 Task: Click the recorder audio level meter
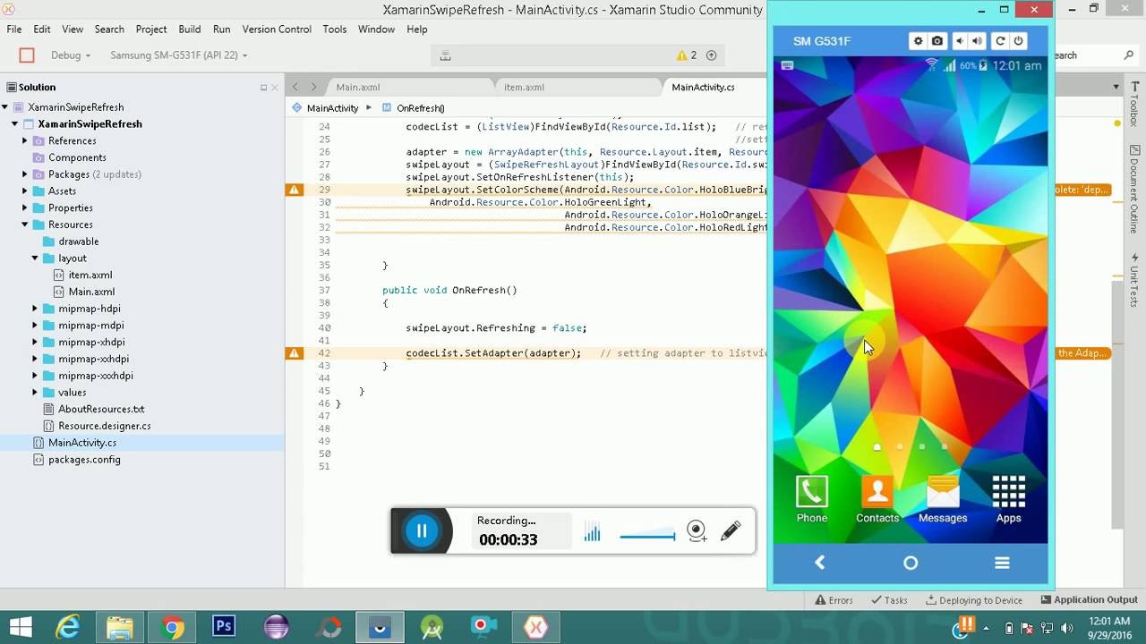[592, 532]
